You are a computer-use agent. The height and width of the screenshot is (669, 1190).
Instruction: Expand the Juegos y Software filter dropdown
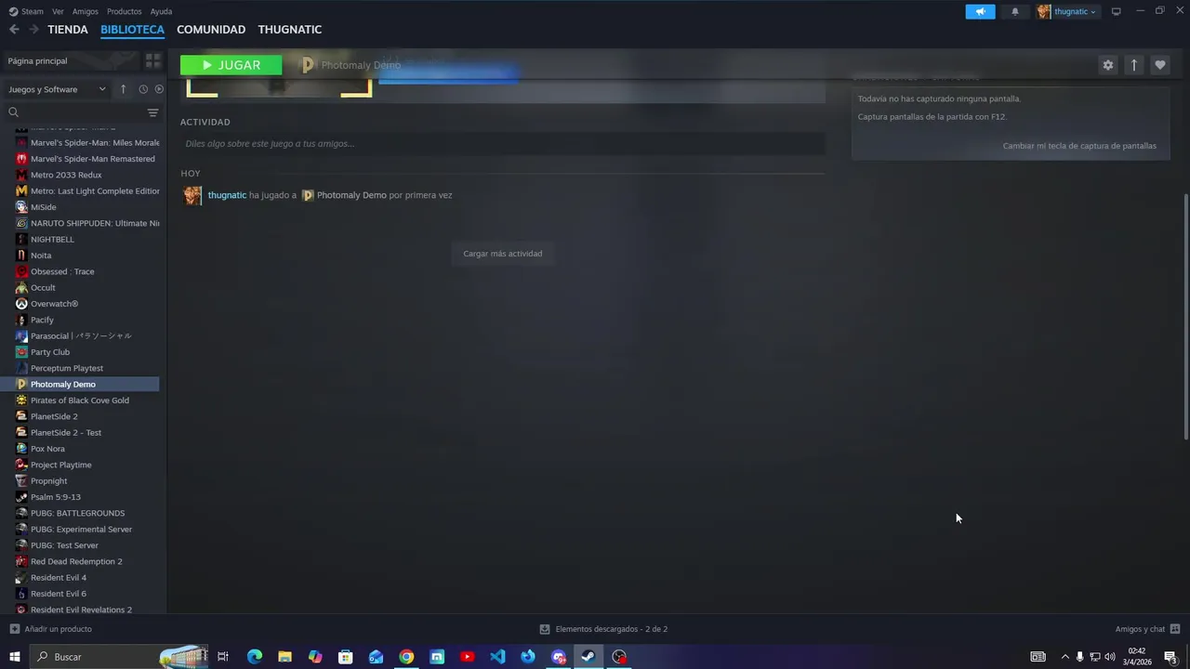(58, 89)
